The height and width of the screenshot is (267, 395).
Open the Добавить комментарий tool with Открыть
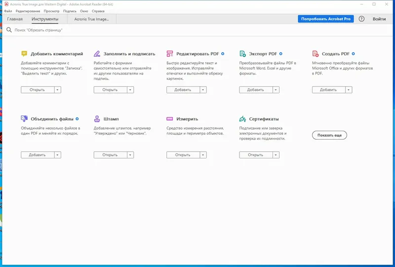pos(38,90)
